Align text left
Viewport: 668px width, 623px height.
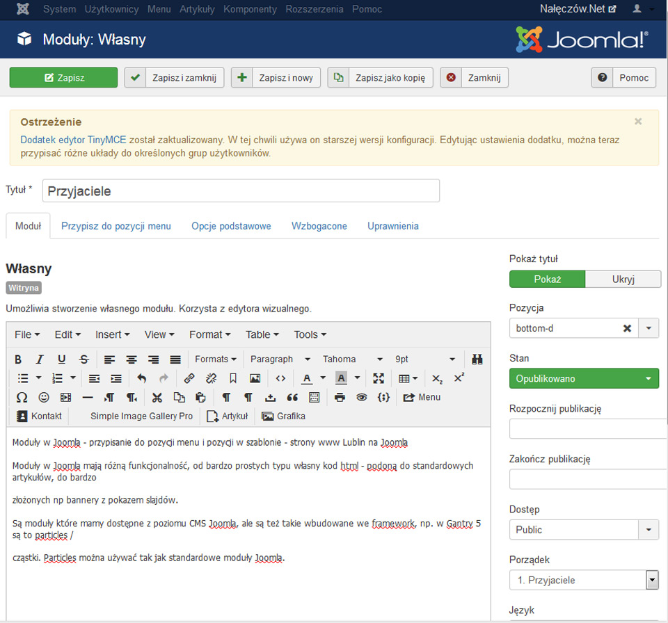pos(109,359)
